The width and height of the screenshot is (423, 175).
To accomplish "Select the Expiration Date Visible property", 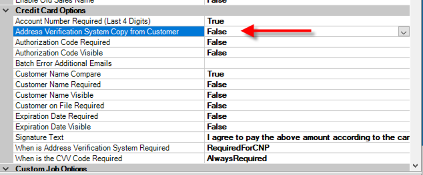I will pyautogui.click(x=53, y=127).
